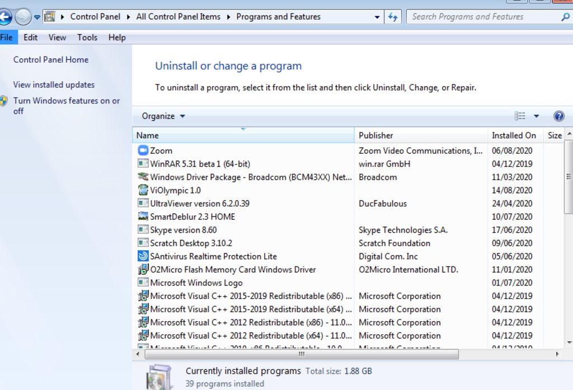Expand the view options dropdown arrow

pos(536,116)
